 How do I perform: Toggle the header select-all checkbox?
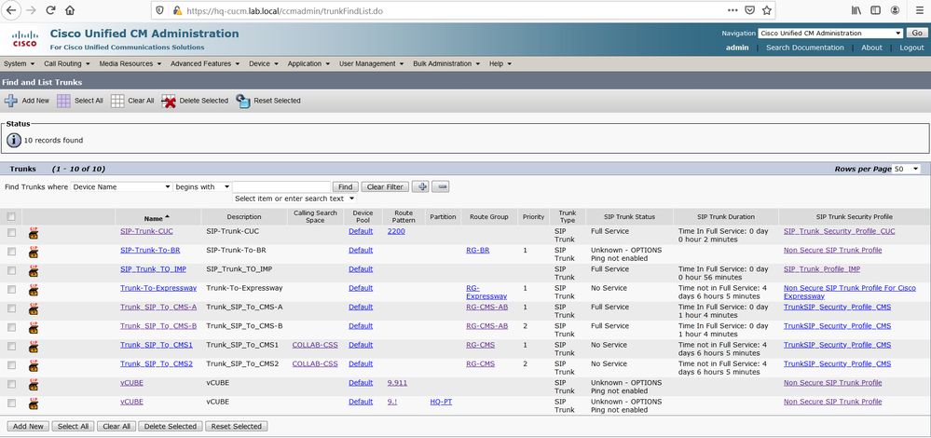(11, 216)
